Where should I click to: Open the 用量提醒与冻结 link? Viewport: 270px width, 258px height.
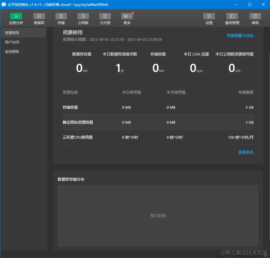point(240,36)
